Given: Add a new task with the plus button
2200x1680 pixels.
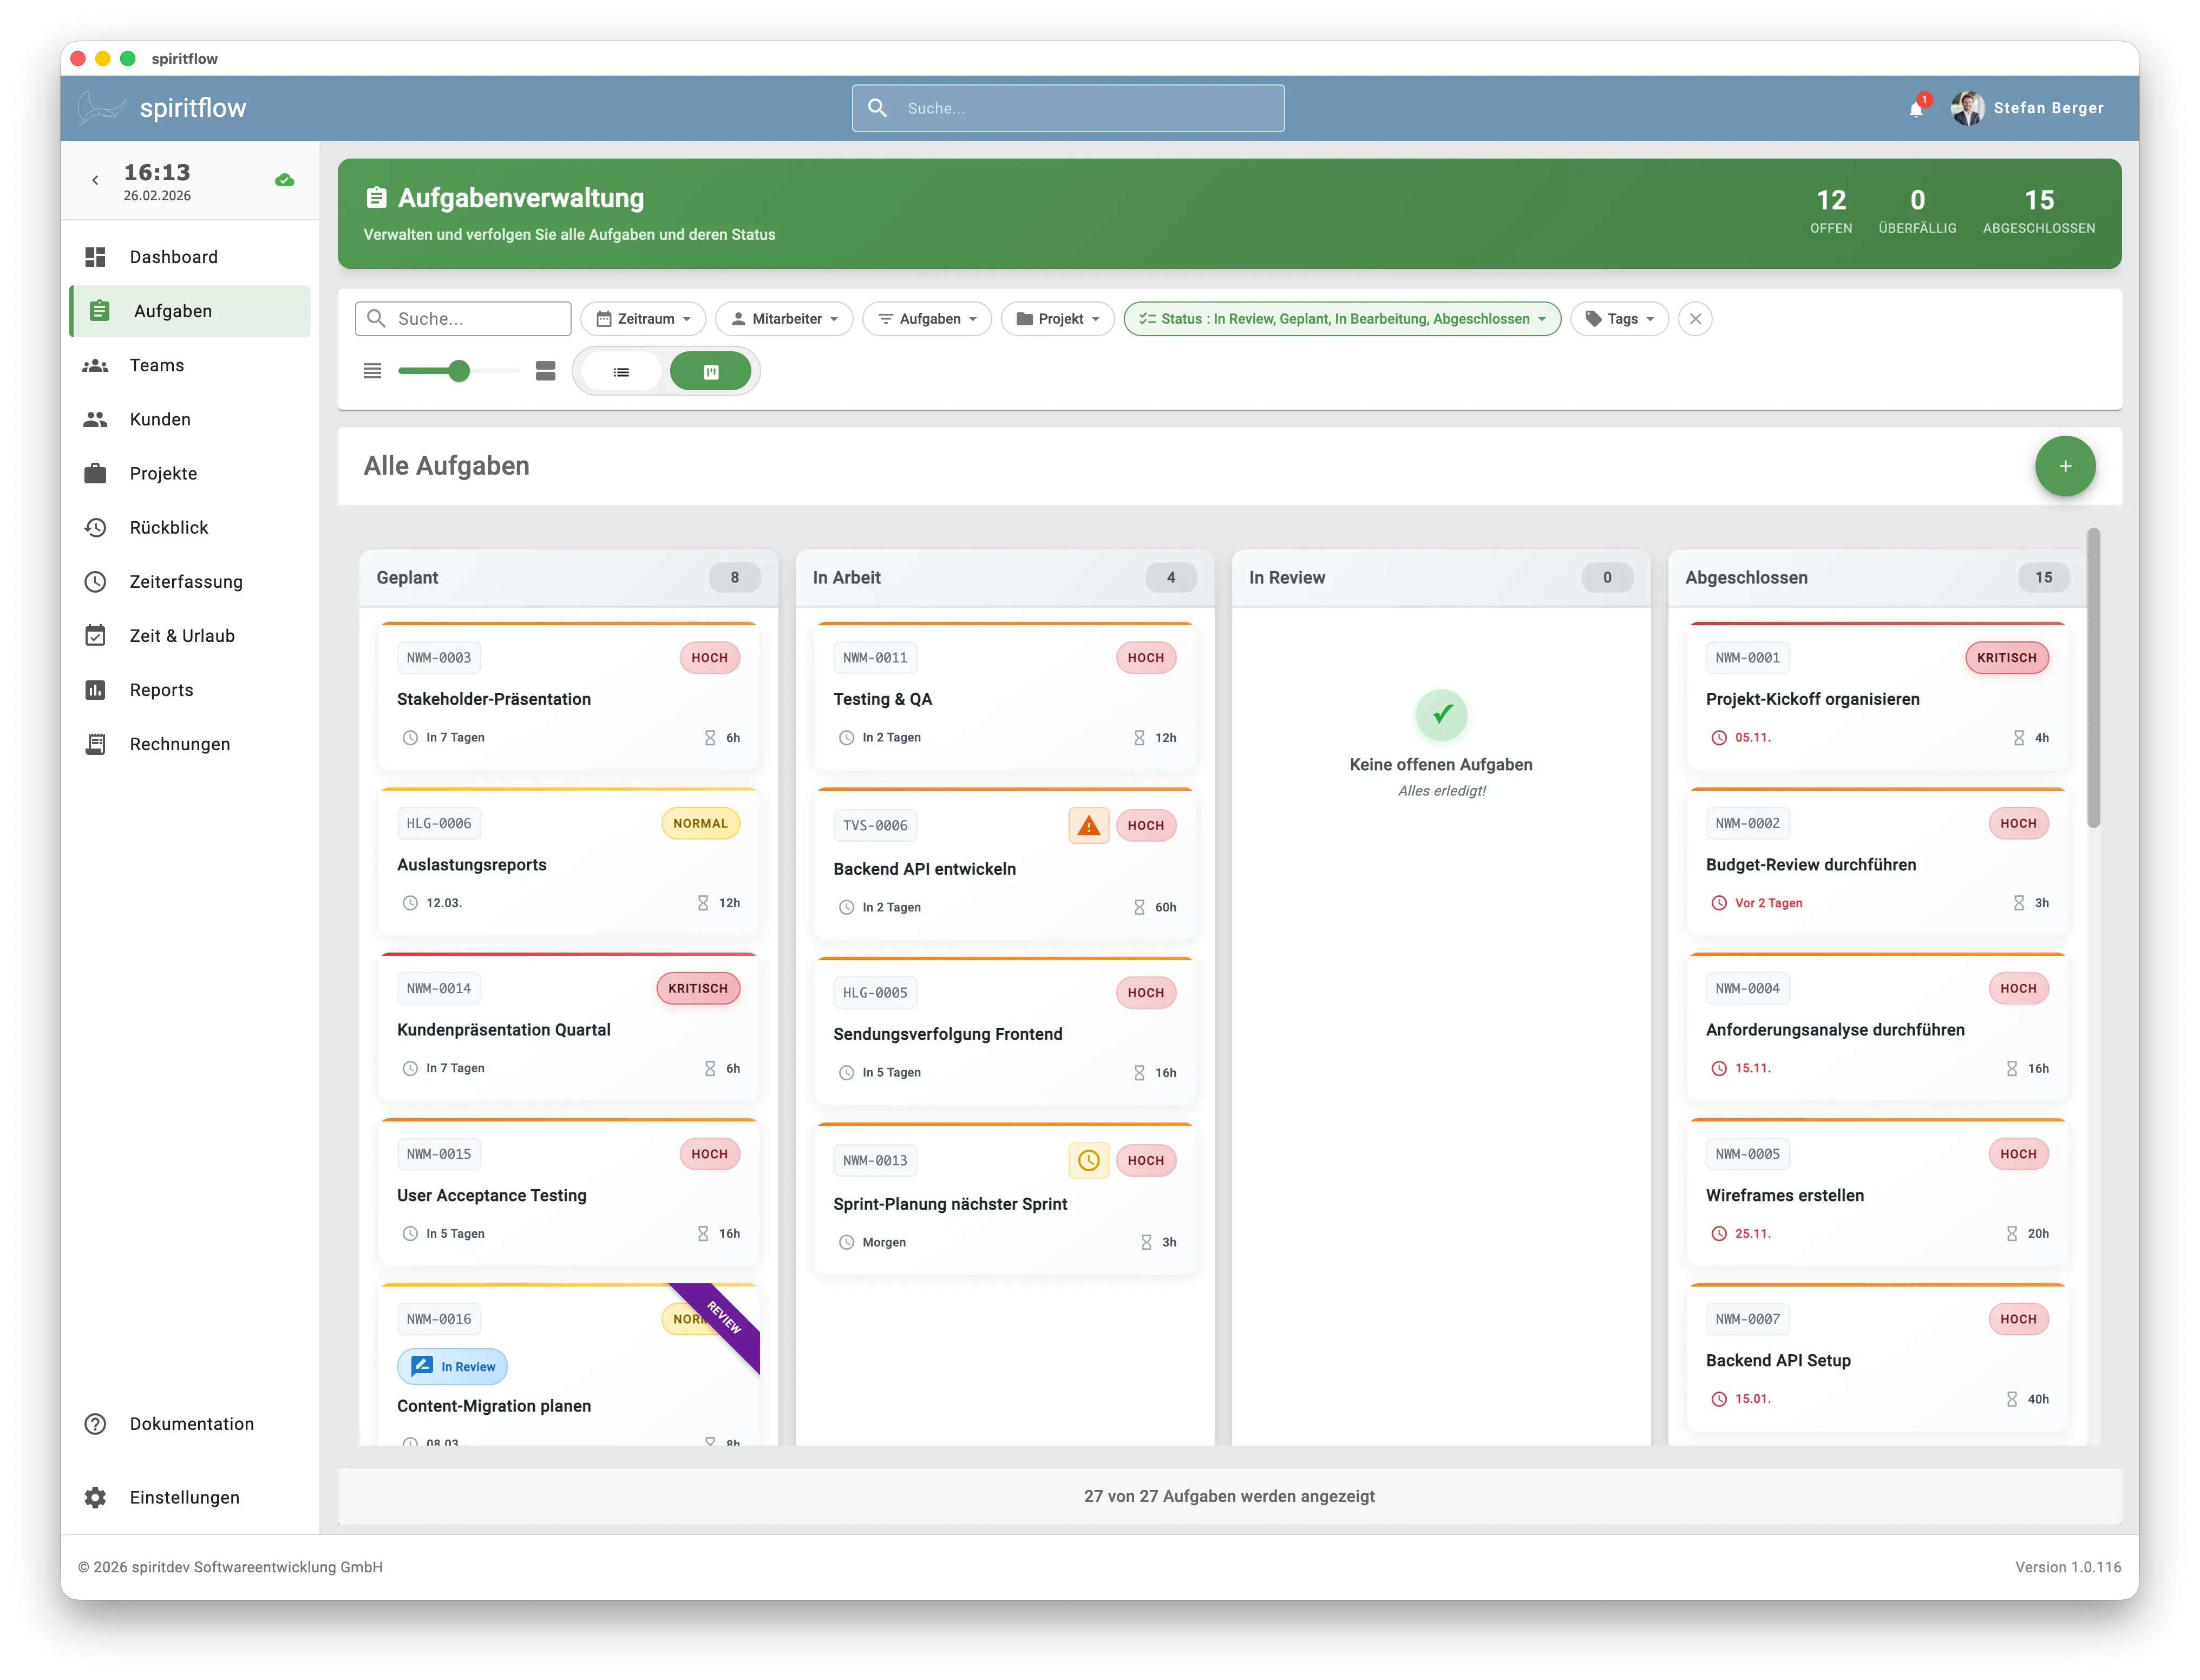Looking at the screenshot, I should point(2064,466).
